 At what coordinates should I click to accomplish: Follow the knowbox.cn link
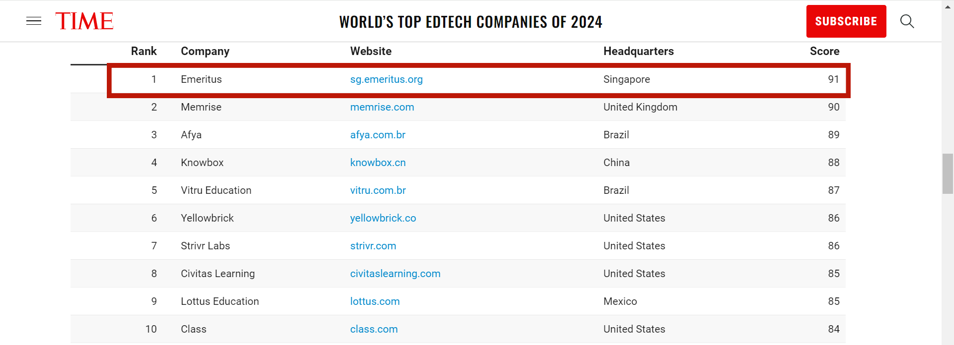coord(378,163)
